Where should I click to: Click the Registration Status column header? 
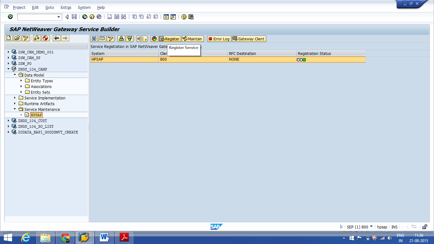(331, 53)
